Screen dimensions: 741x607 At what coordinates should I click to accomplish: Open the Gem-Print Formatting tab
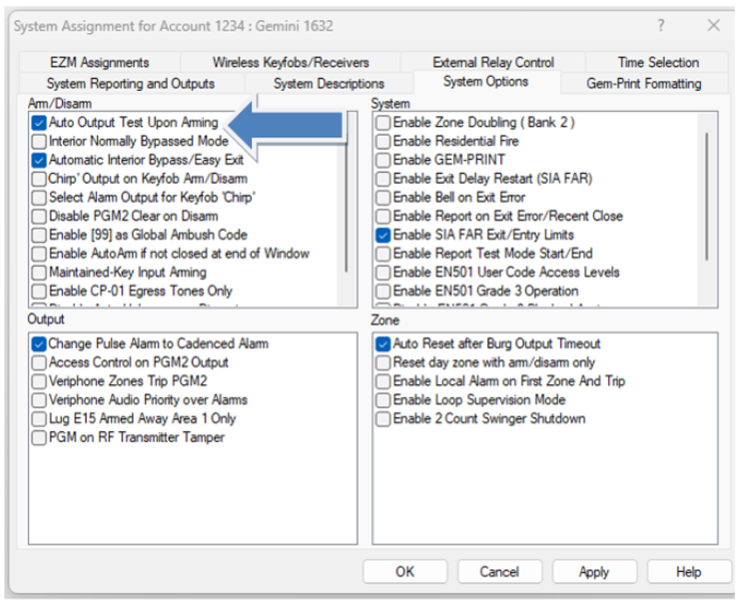(644, 84)
